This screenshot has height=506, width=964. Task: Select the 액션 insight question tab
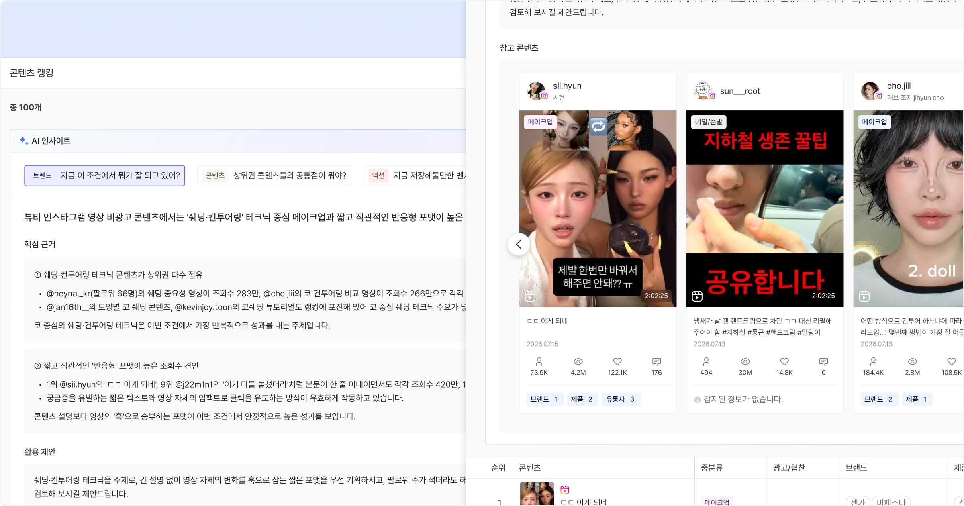415,175
